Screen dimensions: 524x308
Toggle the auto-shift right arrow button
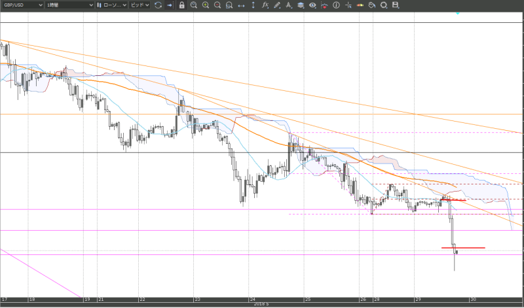pos(170,5)
